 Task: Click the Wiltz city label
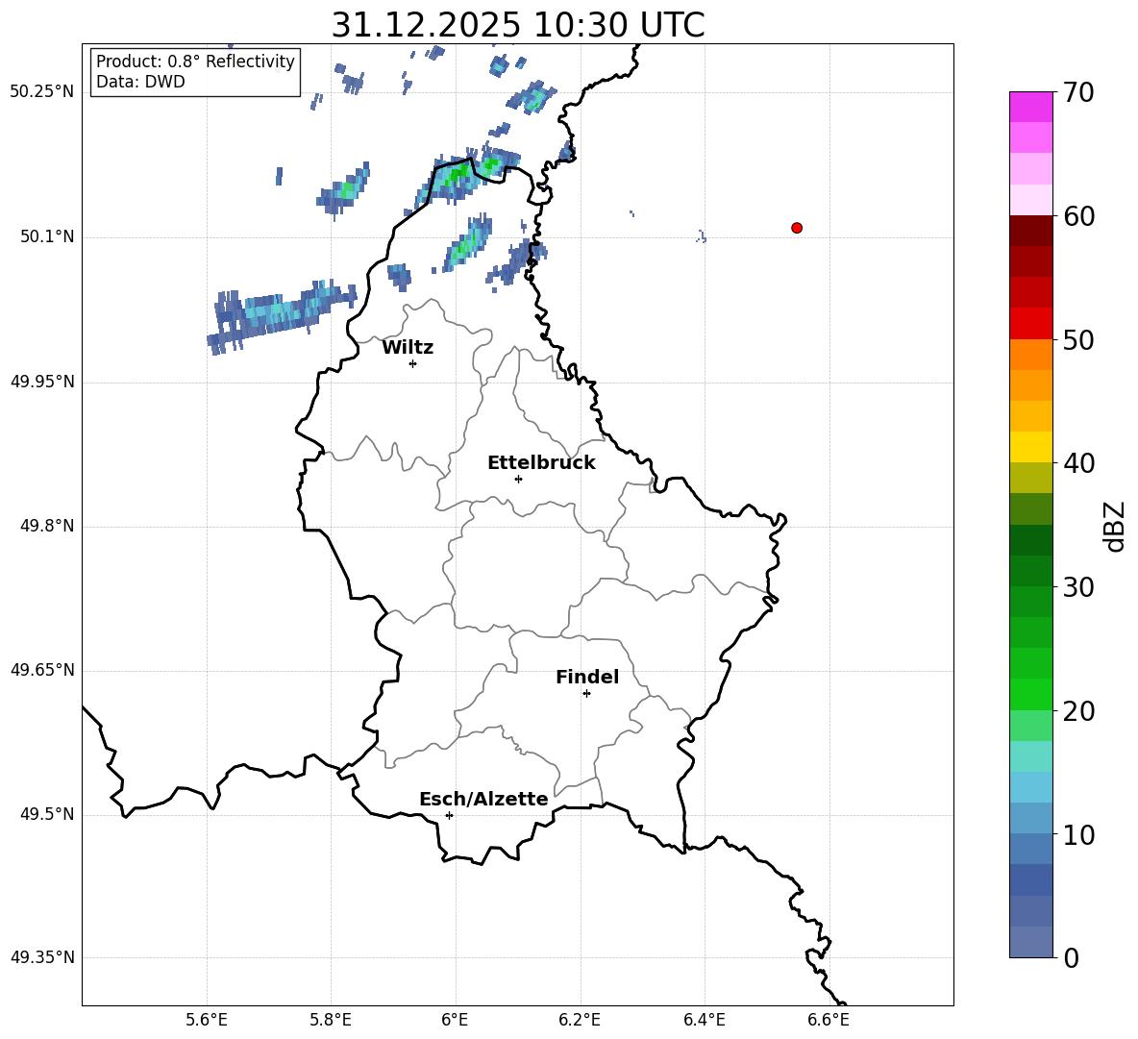408,348
